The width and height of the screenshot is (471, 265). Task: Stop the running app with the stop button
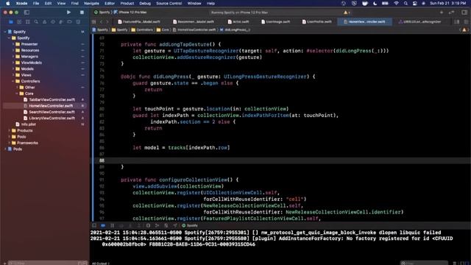(82, 13)
